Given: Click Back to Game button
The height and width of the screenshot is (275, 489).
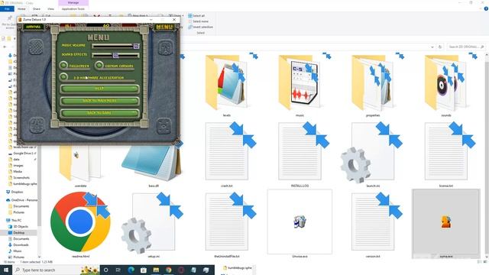Looking at the screenshot, I should [x=99, y=112].
